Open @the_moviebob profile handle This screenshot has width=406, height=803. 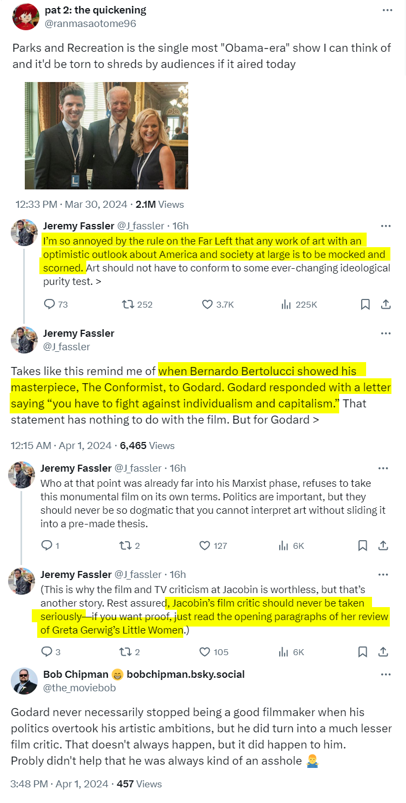pyautogui.click(x=79, y=688)
